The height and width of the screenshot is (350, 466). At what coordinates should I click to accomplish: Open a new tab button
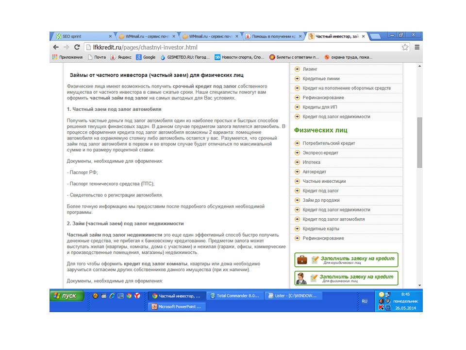click(x=375, y=36)
